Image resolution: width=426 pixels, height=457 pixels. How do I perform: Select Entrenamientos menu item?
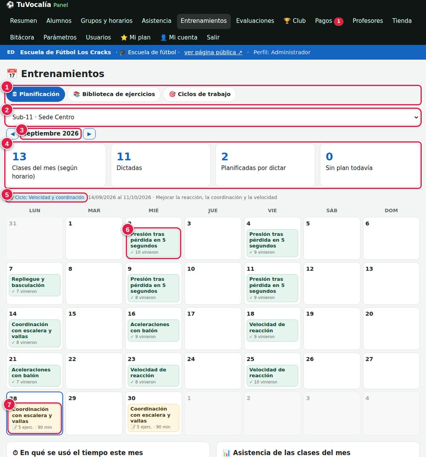(204, 21)
